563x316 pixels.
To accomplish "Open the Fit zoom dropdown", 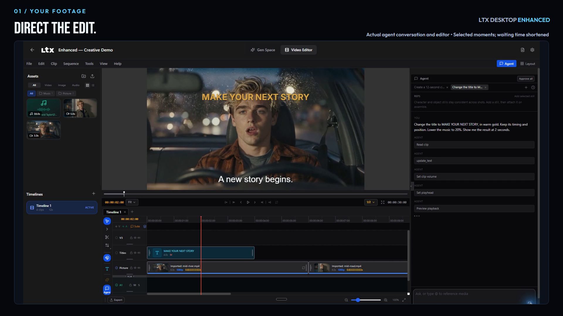I will 132,202.
